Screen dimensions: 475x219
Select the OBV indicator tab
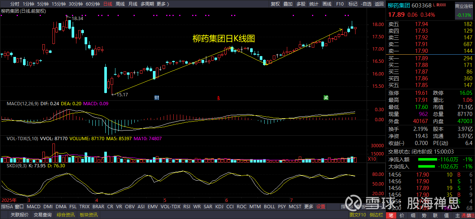tap(130, 207)
